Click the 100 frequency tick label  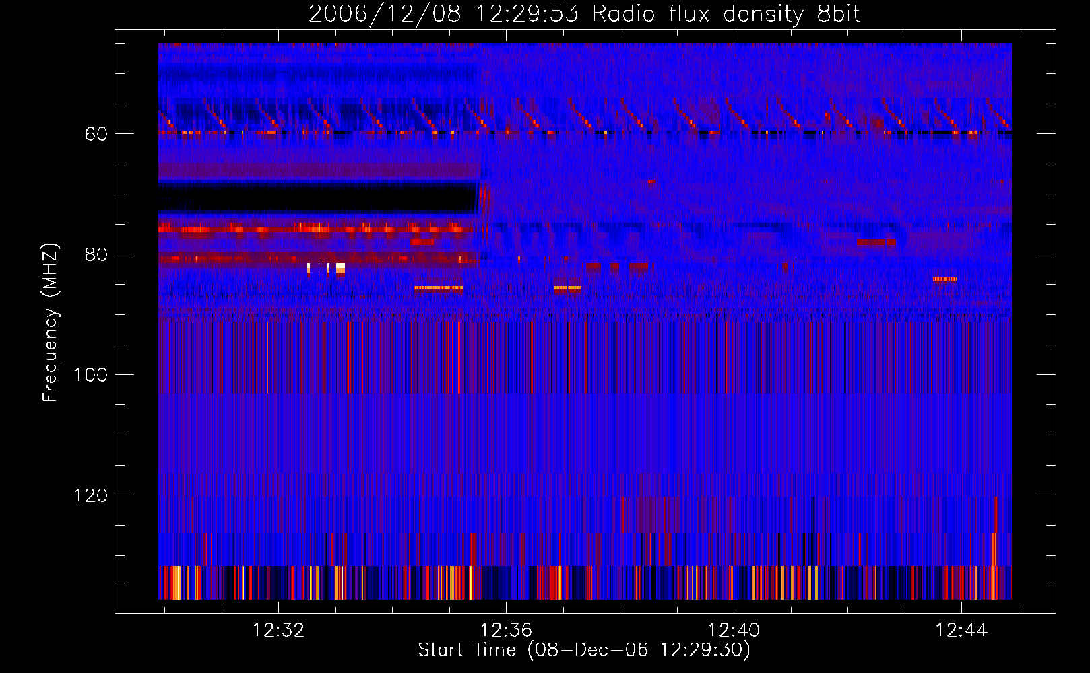coord(91,375)
